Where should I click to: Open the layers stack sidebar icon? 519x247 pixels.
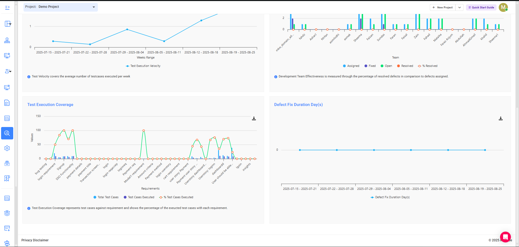tap(7, 213)
